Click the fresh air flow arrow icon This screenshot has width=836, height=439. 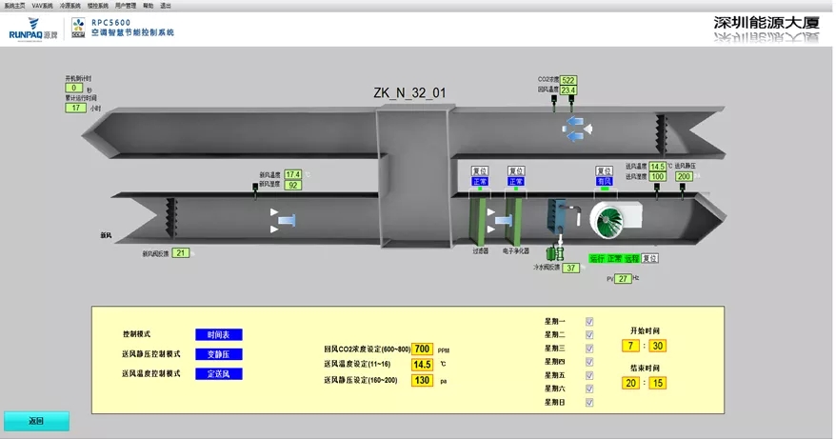click(283, 220)
